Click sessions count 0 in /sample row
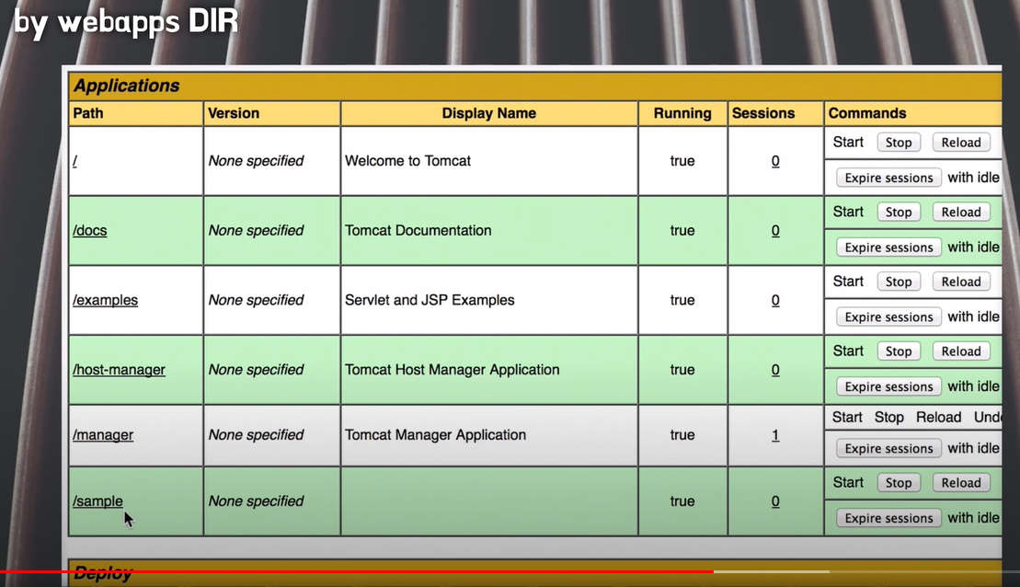This screenshot has height=587, width=1020. [775, 501]
